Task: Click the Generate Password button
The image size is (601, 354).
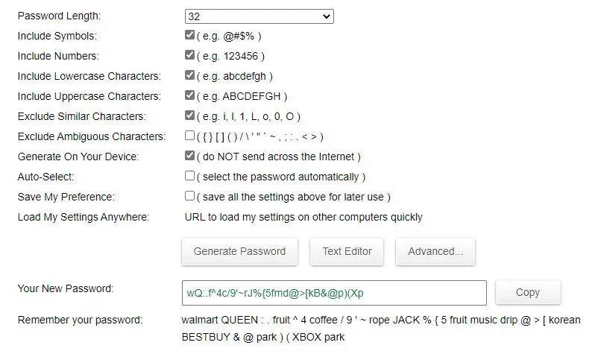Action: 239,251
